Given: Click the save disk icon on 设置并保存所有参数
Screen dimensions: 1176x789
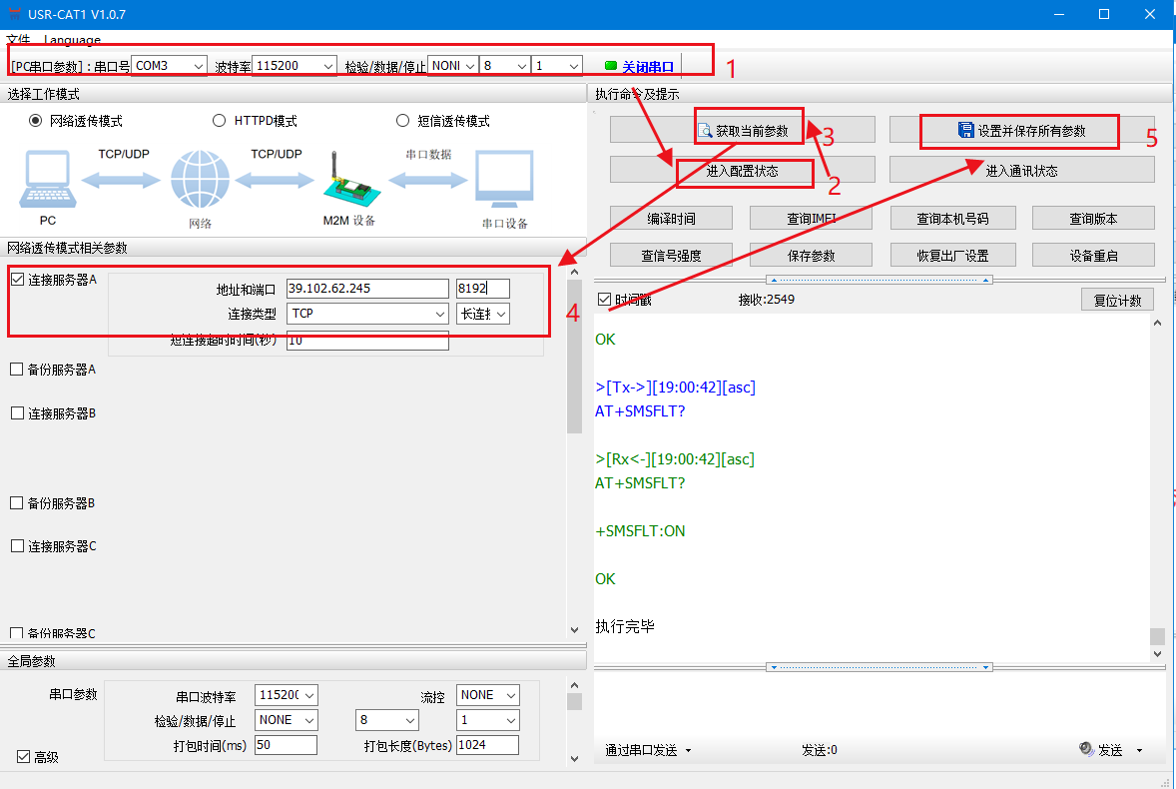Looking at the screenshot, I should pos(965,131).
